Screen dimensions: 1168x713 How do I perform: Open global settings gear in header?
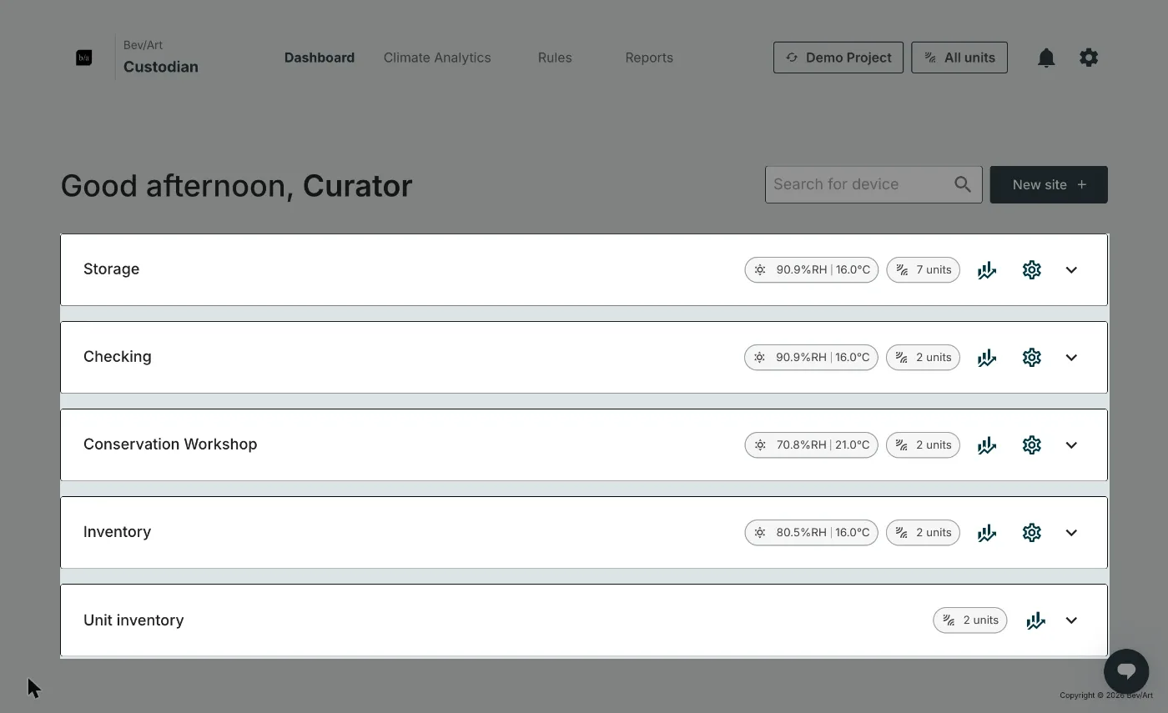pyautogui.click(x=1089, y=58)
